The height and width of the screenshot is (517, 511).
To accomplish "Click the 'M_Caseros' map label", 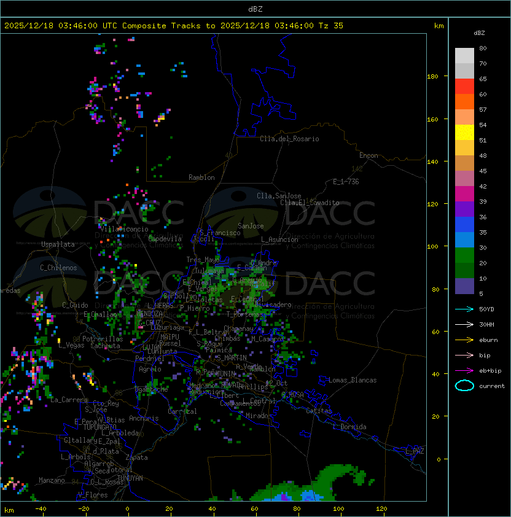I will point(268,338).
